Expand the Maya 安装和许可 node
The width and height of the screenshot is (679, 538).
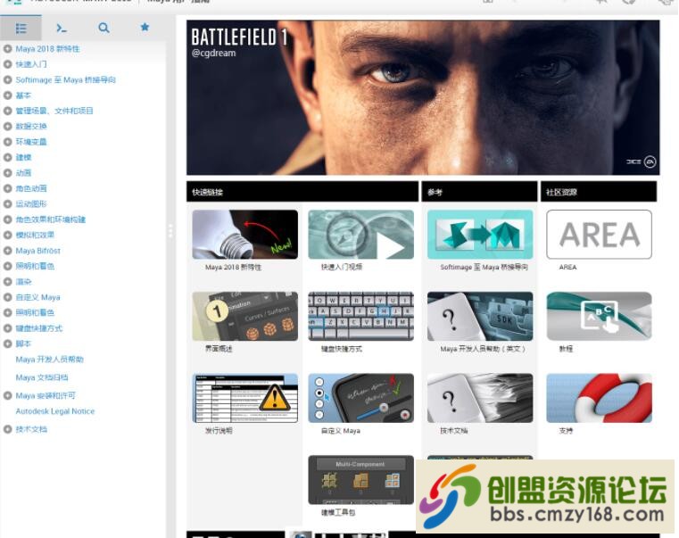(x=7, y=395)
